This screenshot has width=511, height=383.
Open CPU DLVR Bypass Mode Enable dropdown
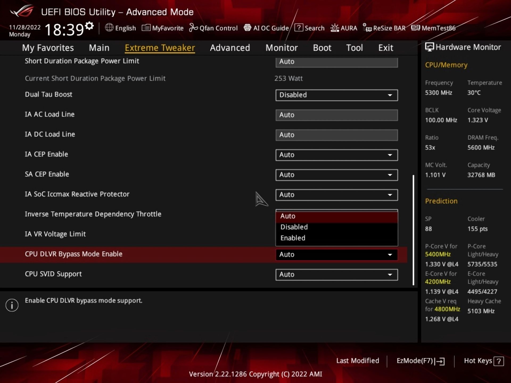[337, 255]
